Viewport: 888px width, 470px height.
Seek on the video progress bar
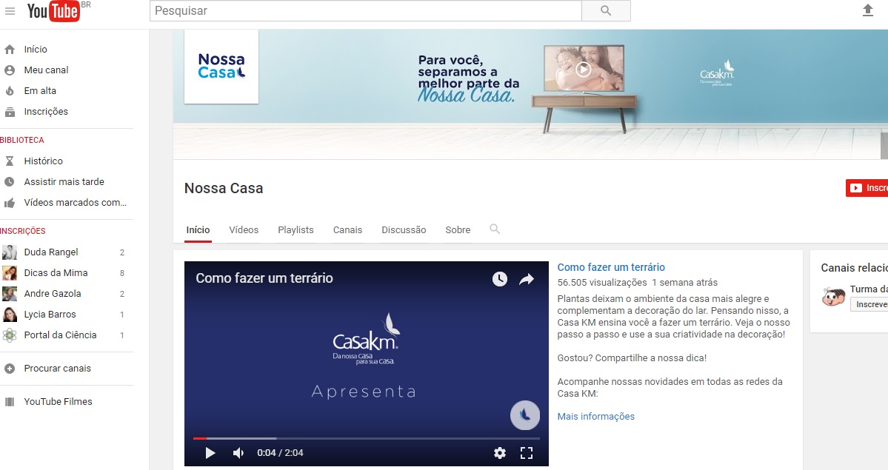click(x=367, y=438)
